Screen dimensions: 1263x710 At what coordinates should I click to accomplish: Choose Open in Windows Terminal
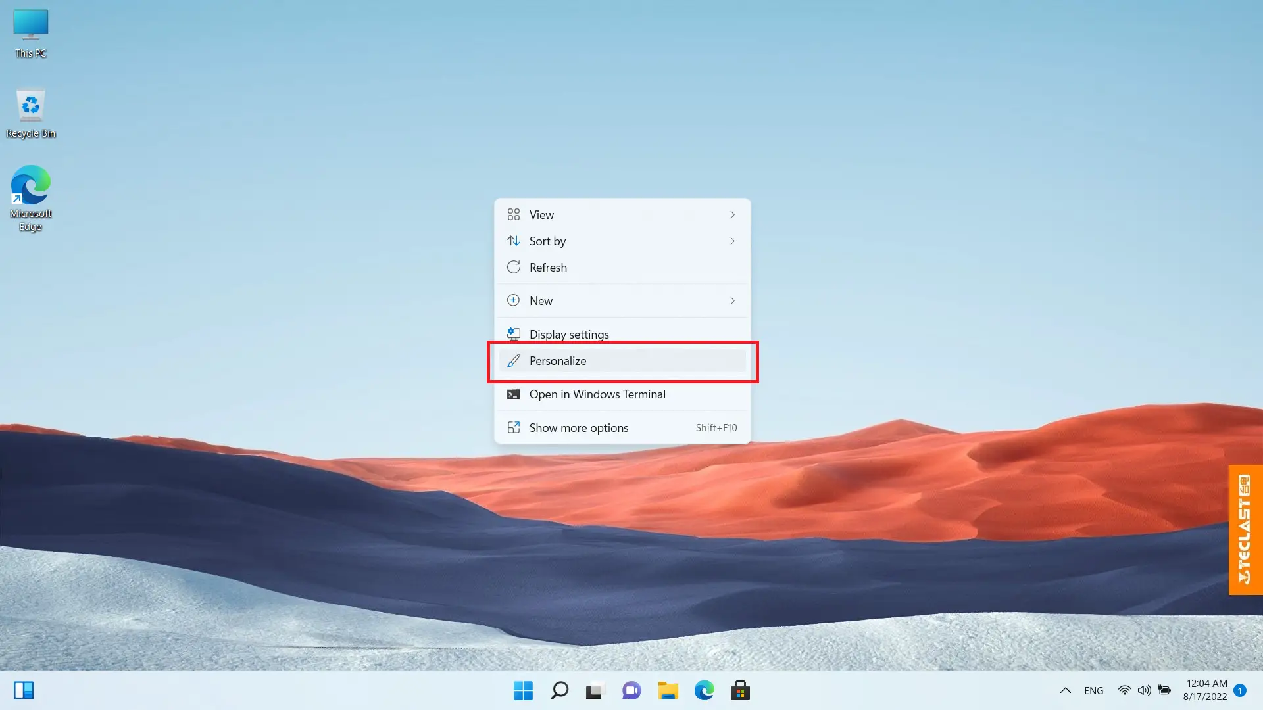pos(597,394)
